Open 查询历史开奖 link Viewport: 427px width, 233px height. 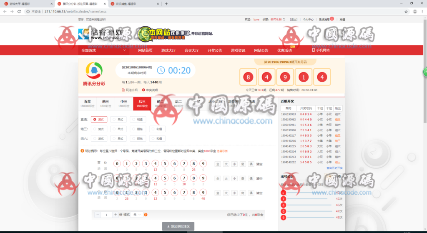pyautogui.click(x=334, y=168)
